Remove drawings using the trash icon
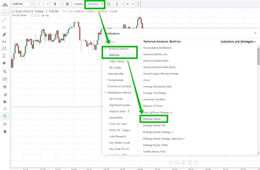Image resolution: width=260 pixels, height=170 pixels. [x=5, y=131]
